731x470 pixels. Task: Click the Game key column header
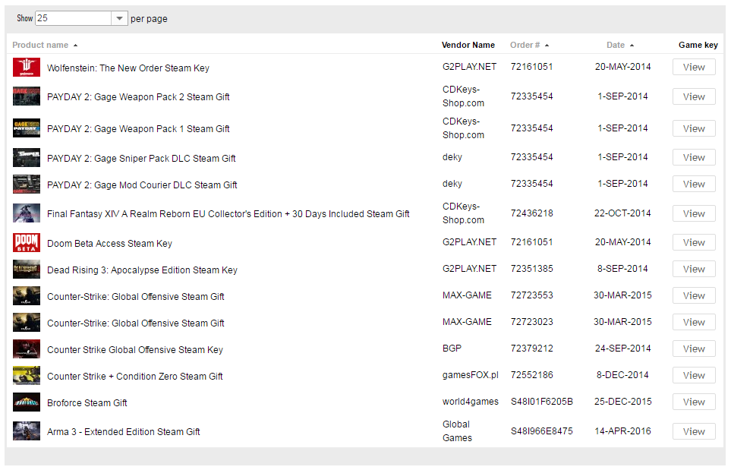698,46
